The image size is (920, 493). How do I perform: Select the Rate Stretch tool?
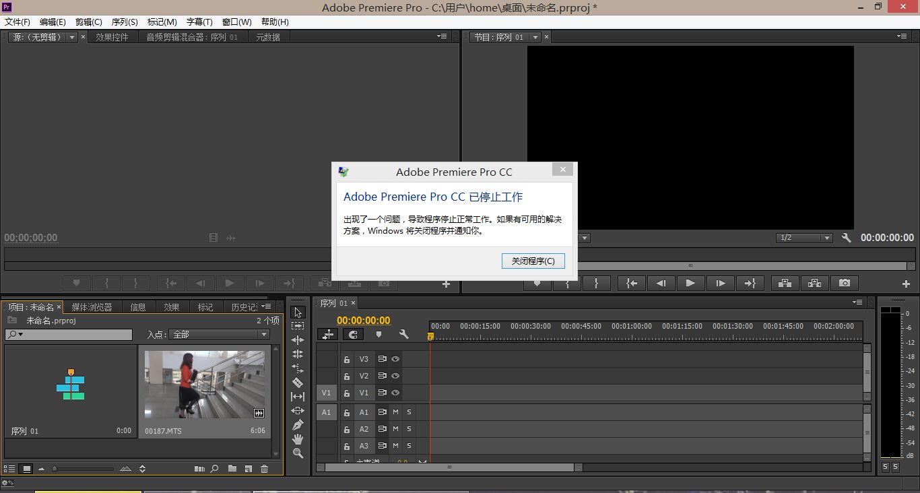pos(298,368)
